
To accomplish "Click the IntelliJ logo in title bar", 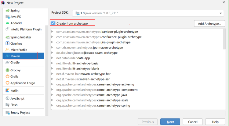I will [x=3, y=3].
